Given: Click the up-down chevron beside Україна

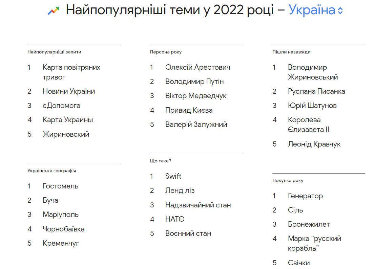Looking at the screenshot, I should click(340, 11).
